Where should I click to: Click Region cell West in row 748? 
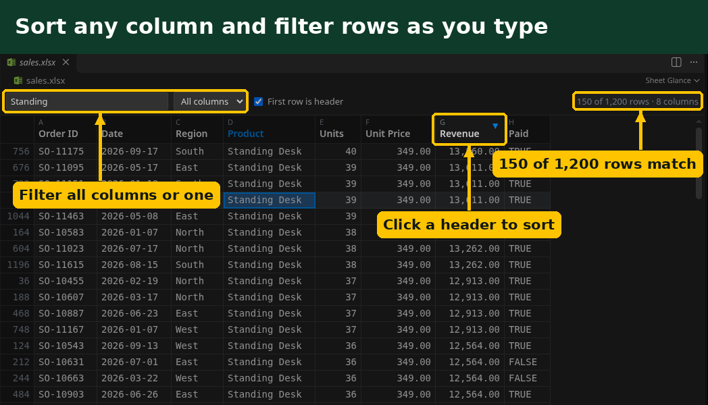coord(197,329)
